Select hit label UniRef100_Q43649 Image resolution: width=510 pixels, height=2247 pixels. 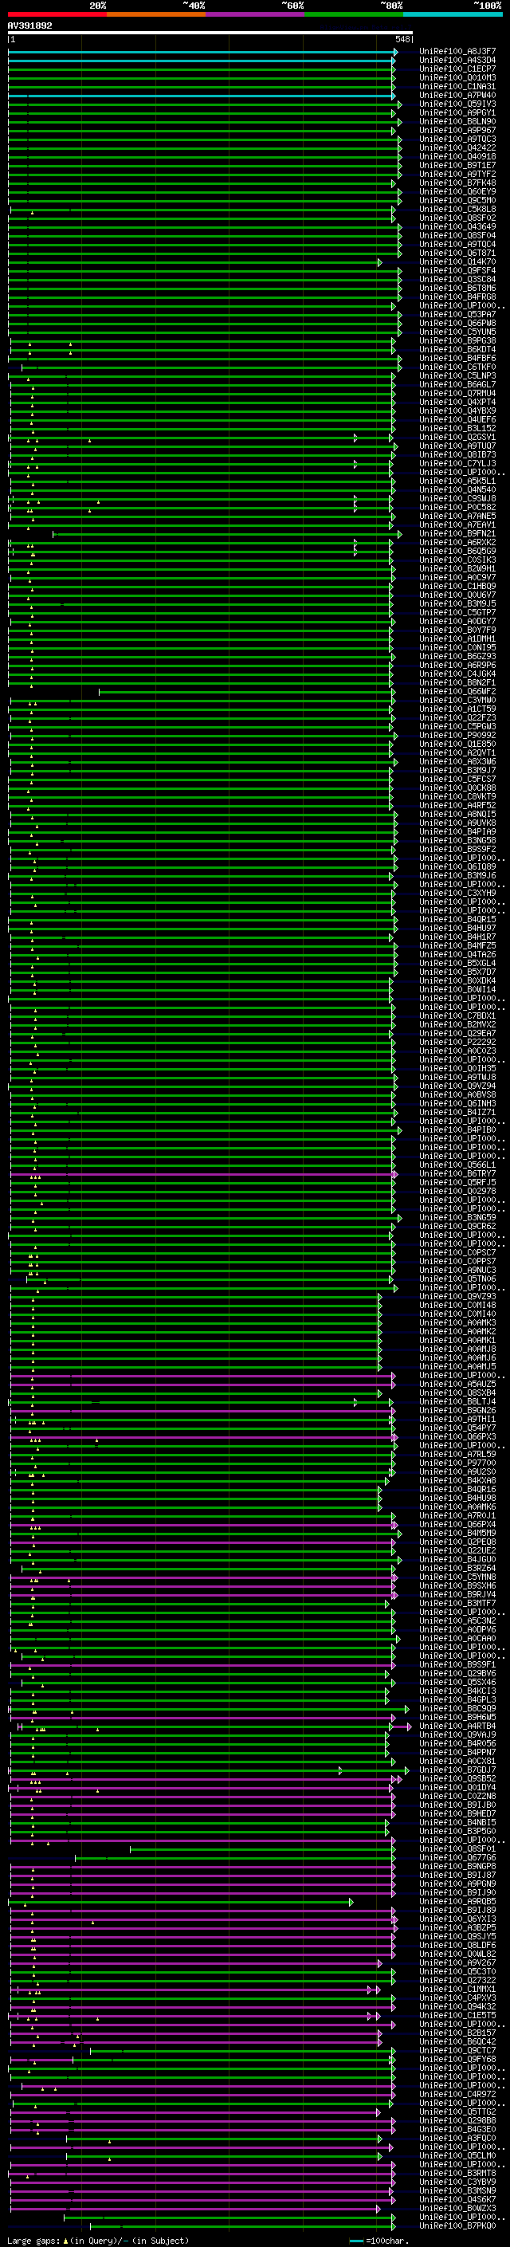(457, 227)
